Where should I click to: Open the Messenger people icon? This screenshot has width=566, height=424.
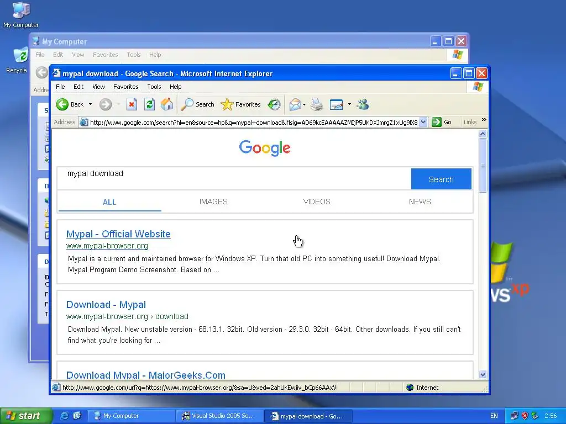pos(363,104)
